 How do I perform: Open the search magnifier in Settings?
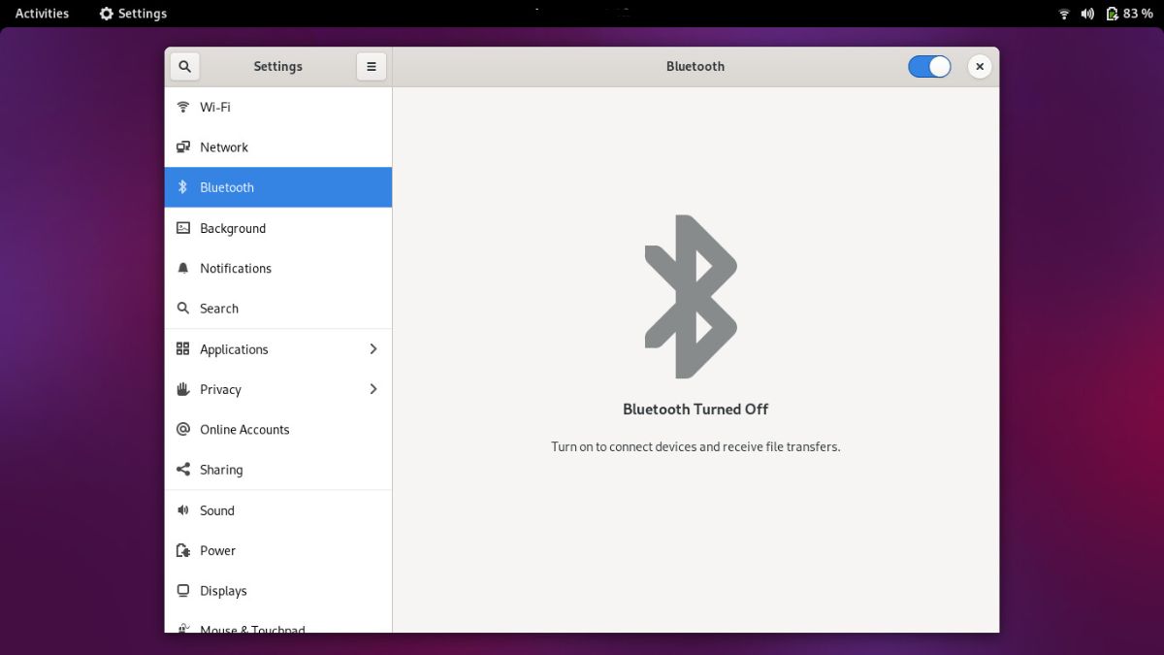(x=184, y=66)
